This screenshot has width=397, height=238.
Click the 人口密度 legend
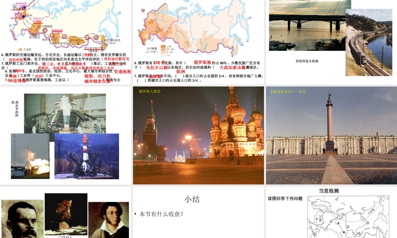(x=159, y=50)
